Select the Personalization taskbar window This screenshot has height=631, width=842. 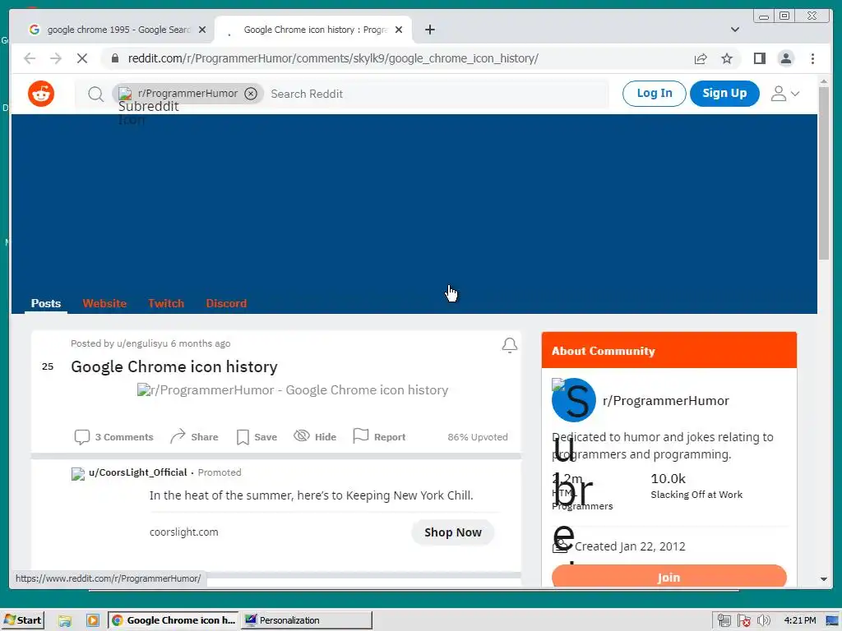click(307, 620)
